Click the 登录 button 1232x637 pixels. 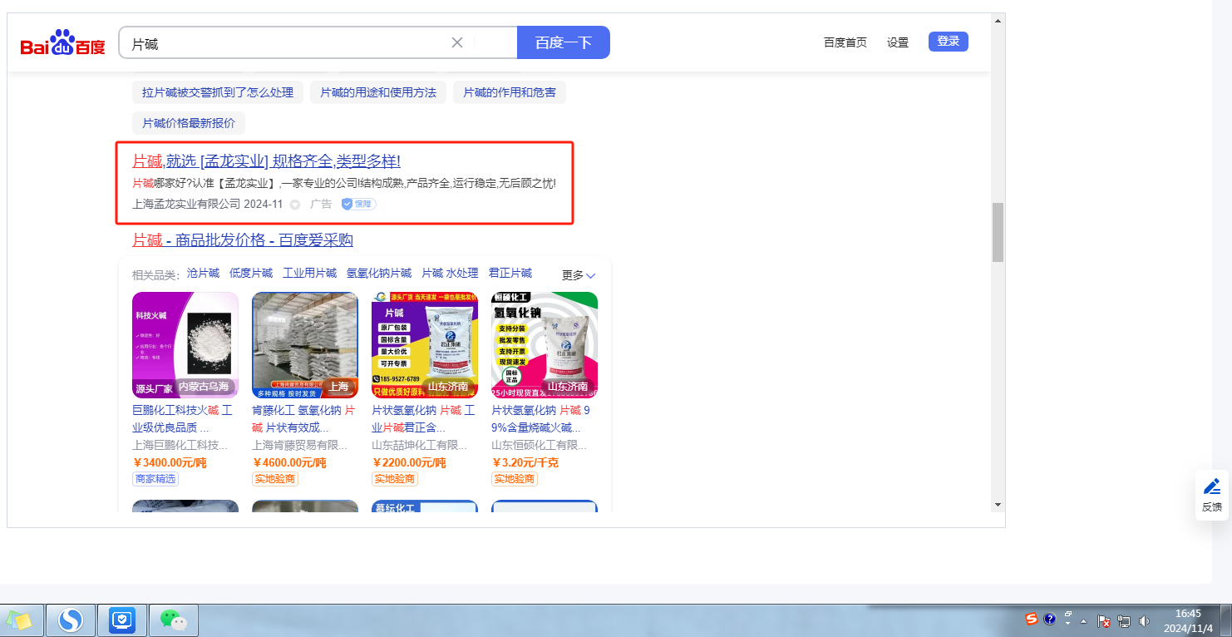click(949, 41)
